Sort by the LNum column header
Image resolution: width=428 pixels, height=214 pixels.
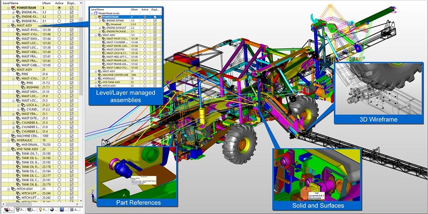pyautogui.click(x=47, y=3)
